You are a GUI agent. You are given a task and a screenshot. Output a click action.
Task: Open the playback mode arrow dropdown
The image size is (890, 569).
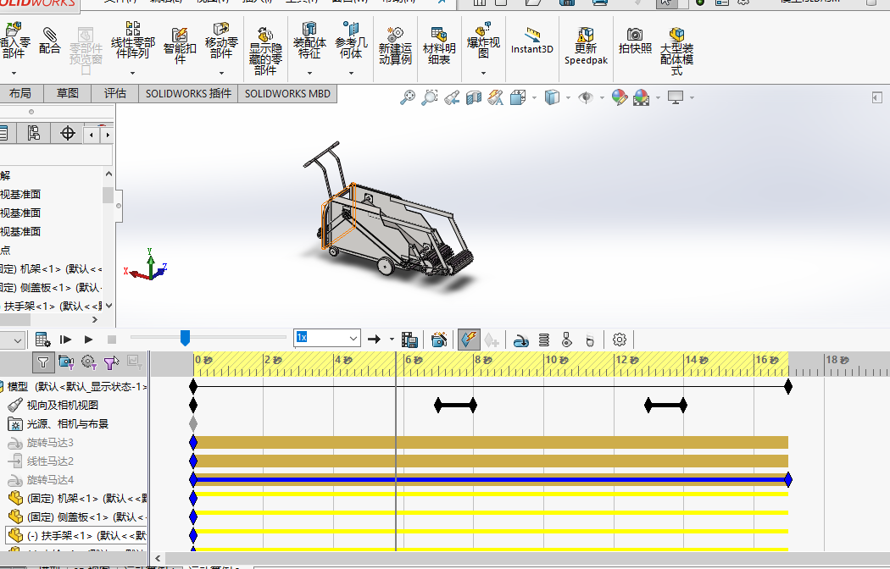(x=392, y=340)
